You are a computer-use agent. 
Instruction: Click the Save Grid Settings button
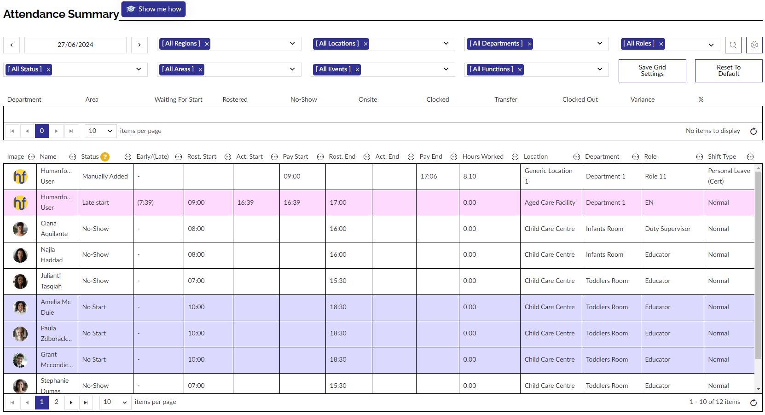pos(652,71)
